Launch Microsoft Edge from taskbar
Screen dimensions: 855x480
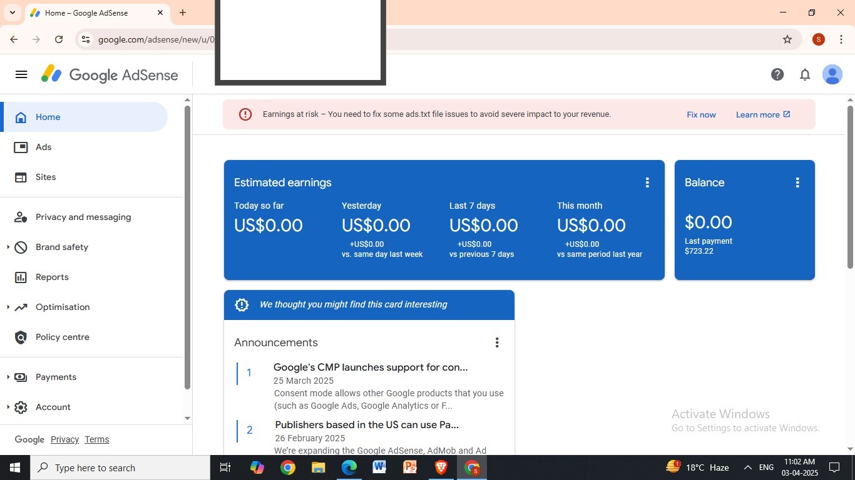(x=349, y=467)
